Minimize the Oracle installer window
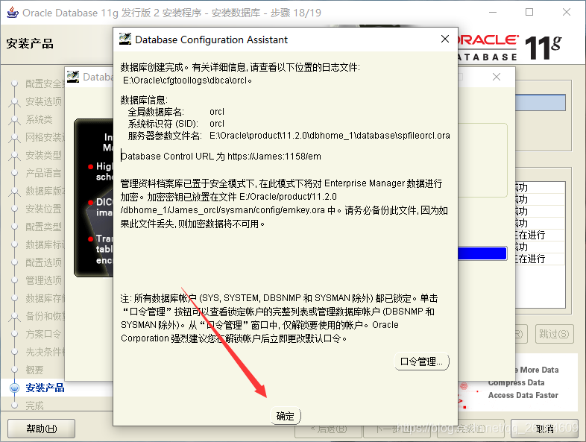This screenshot has width=586, height=442. coord(493,13)
